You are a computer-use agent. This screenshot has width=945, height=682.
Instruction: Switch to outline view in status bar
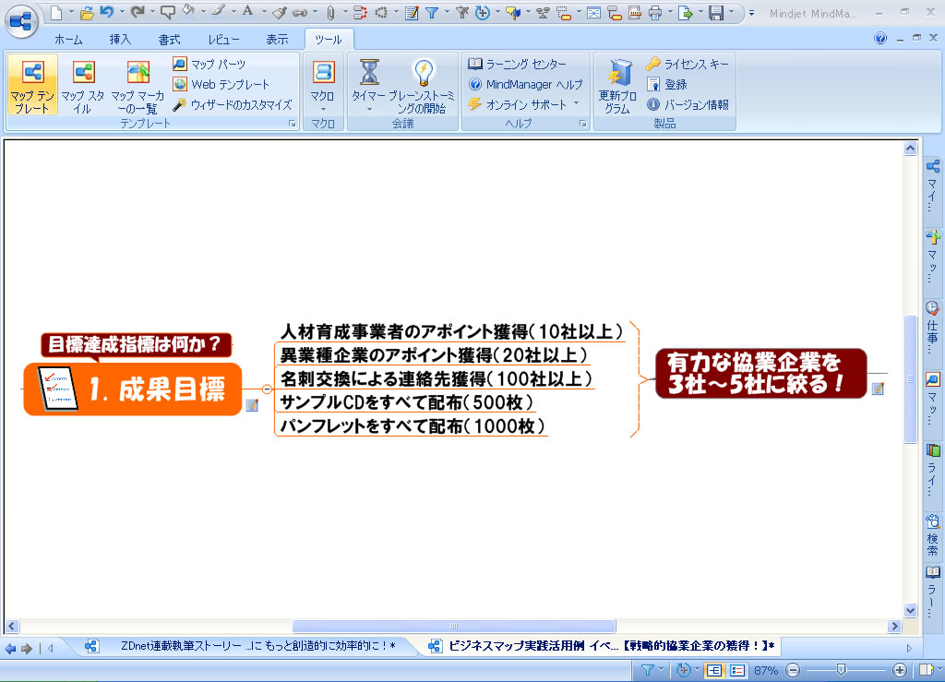coord(737,670)
